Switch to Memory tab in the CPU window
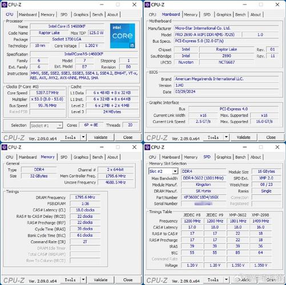The image size is (286, 285). (x=47, y=15)
